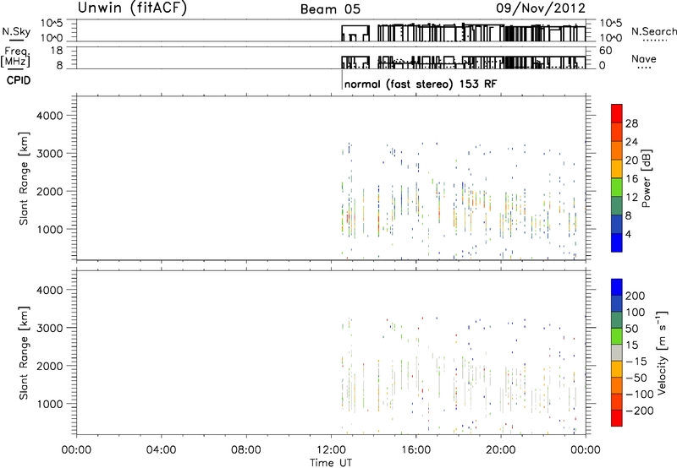This screenshot has width=677, height=468.
Task: Click the '20:00' time axis label
Action: coord(501,450)
